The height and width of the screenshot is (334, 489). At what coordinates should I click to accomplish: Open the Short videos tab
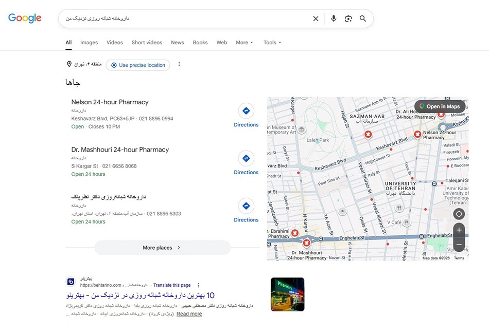(x=147, y=42)
